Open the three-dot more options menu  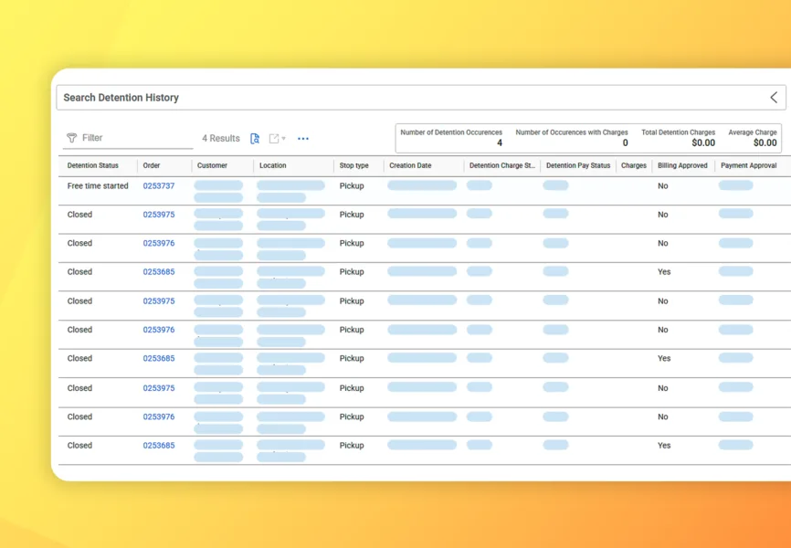pos(302,139)
